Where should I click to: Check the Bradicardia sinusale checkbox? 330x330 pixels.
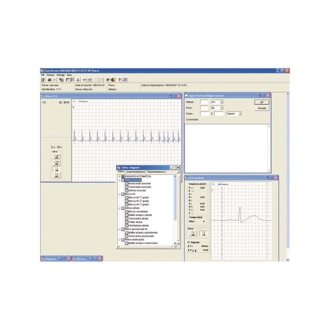click(127, 184)
